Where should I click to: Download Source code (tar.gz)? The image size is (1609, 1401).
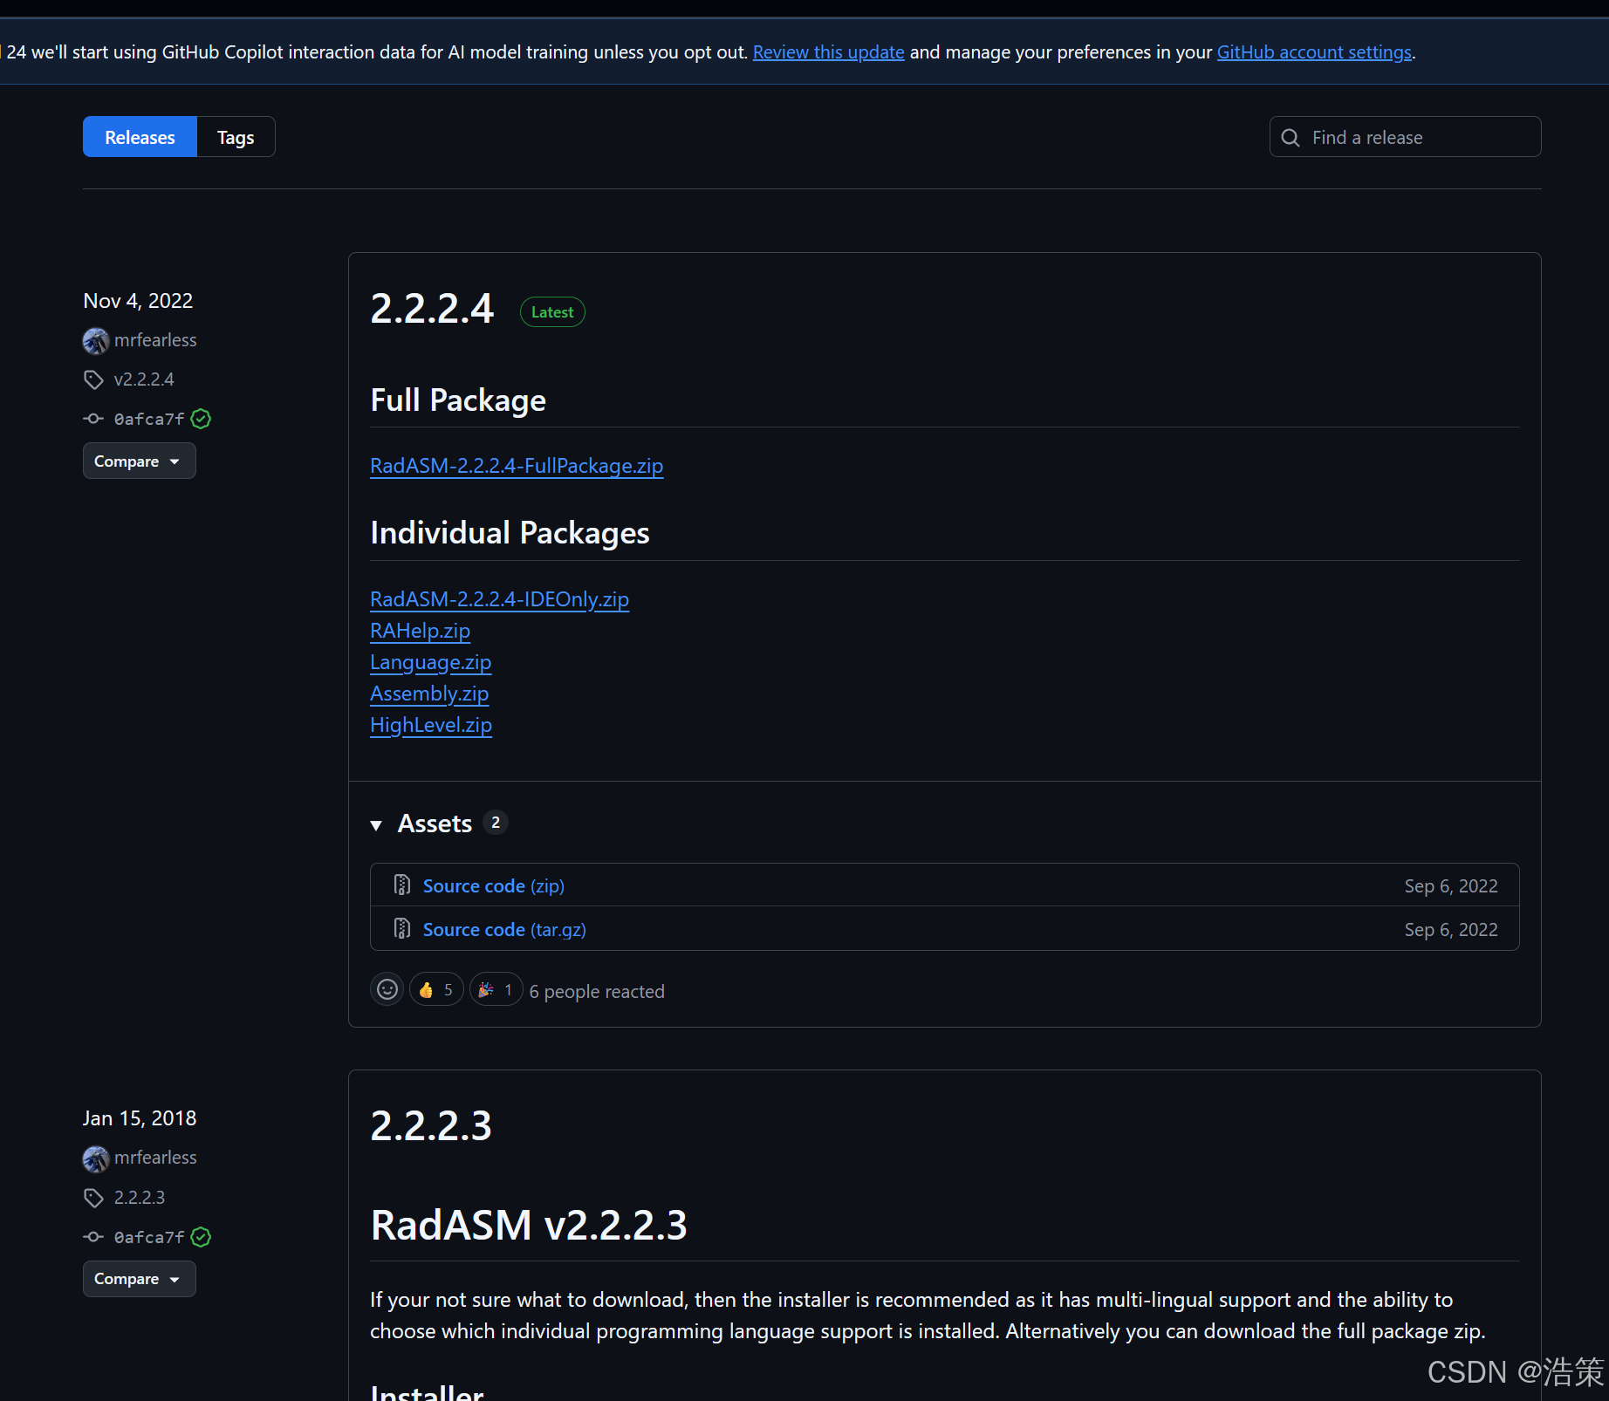click(x=504, y=929)
